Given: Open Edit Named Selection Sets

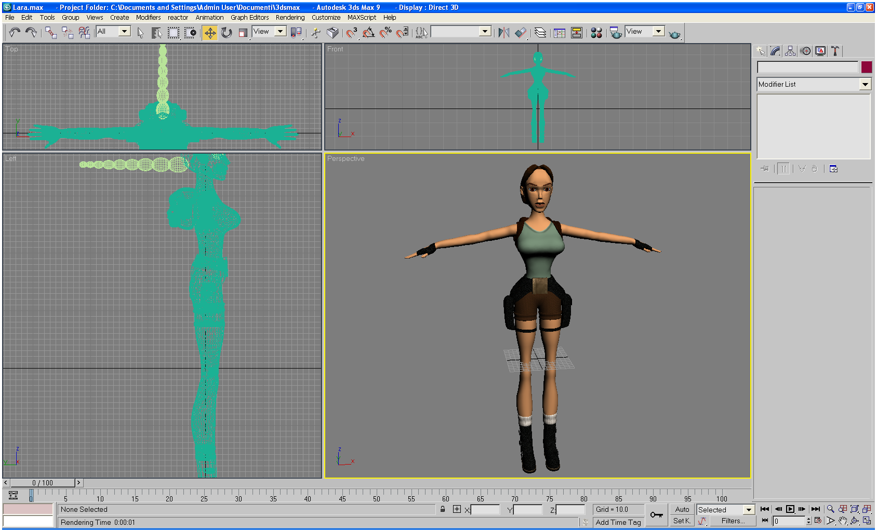Looking at the screenshot, I should [x=421, y=33].
